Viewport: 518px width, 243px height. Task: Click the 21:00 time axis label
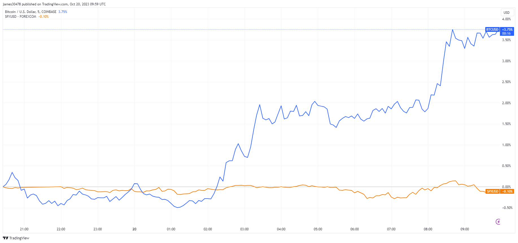click(24, 229)
